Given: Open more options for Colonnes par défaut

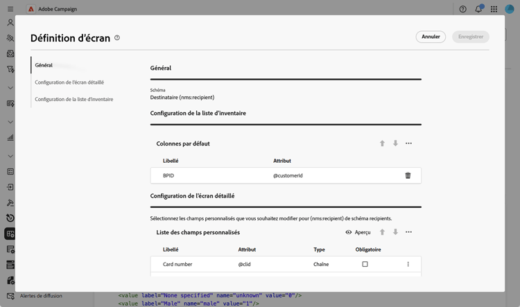Looking at the screenshot, I should coord(408,143).
